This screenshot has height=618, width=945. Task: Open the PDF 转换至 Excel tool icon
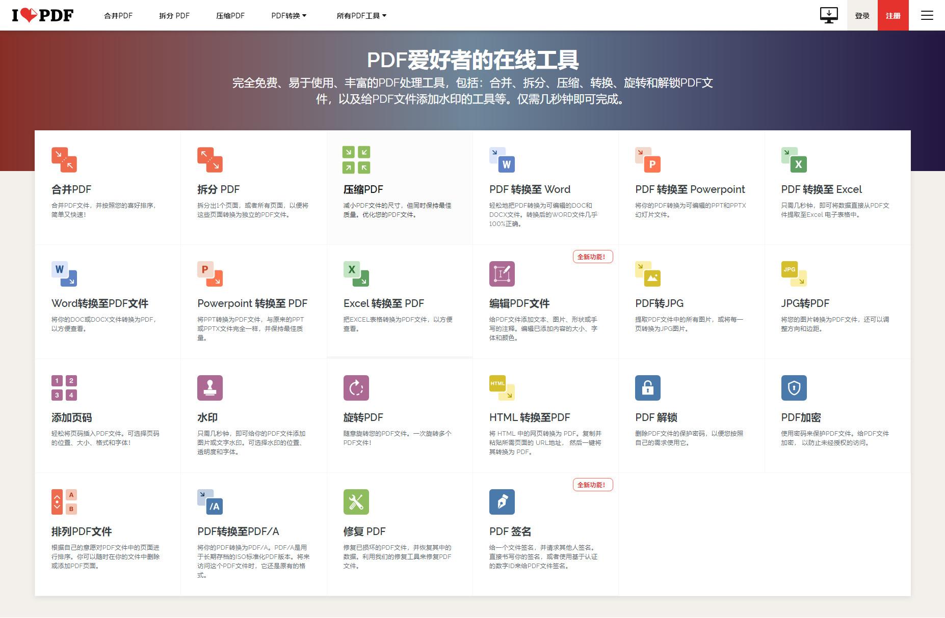click(794, 160)
